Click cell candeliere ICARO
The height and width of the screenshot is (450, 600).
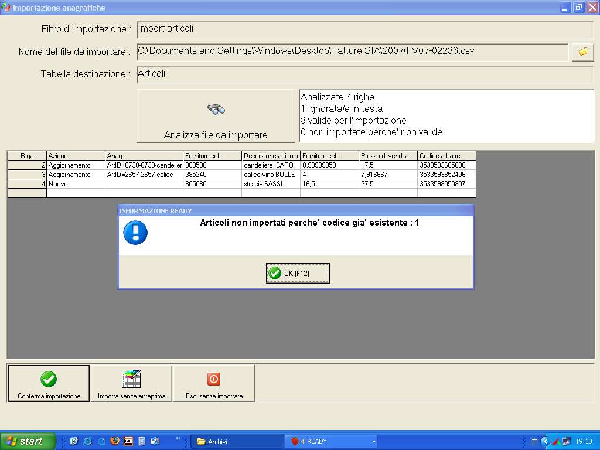pos(271,165)
